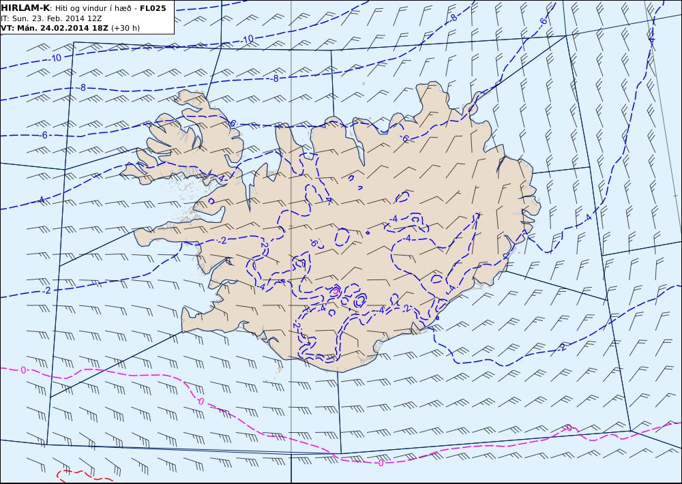The width and height of the screenshot is (682, 484).
Task: Click the "-10" label on the top center contour
Action: [x=247, y=40]
